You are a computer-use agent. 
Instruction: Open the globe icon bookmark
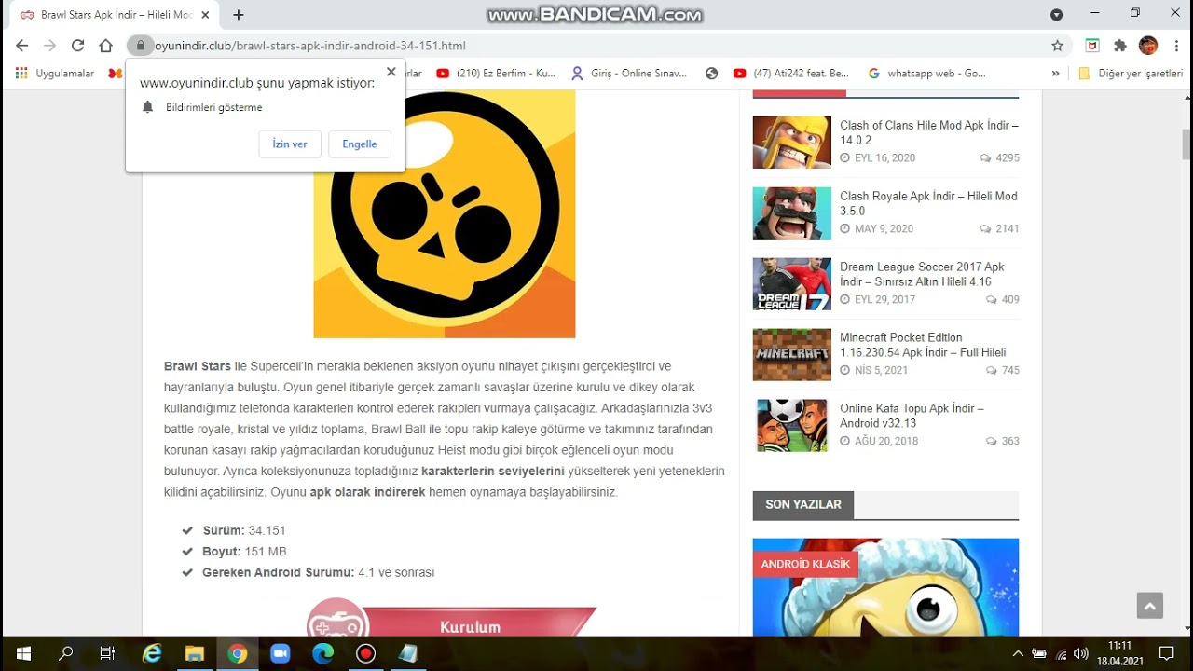[x=712, y=74]
